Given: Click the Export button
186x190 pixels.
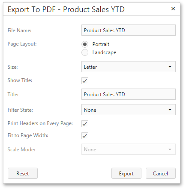Looking at the screenshot, I should coord(126,173).
